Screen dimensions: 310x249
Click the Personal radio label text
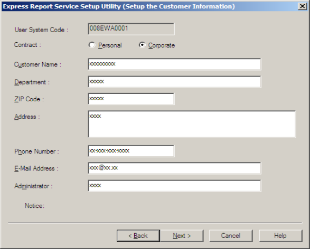click(110, 45)
